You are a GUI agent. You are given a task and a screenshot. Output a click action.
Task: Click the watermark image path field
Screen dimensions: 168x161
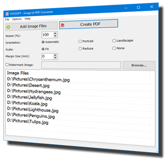pyautogui.click(x=81, y=65)
